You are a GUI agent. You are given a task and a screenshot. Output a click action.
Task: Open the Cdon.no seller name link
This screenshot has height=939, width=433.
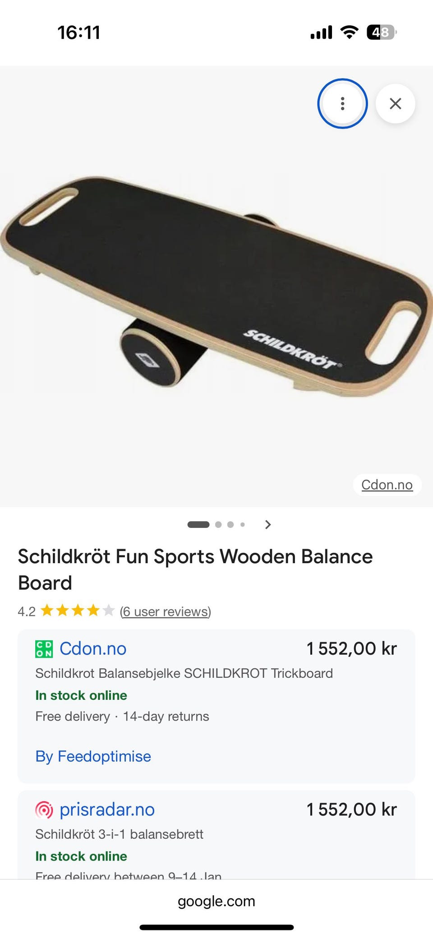click(93, 648)
